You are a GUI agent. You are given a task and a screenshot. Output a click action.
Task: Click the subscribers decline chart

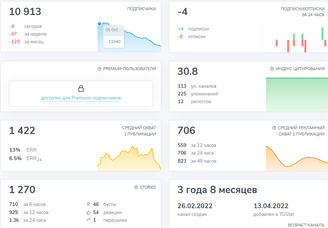coord(143,40)
